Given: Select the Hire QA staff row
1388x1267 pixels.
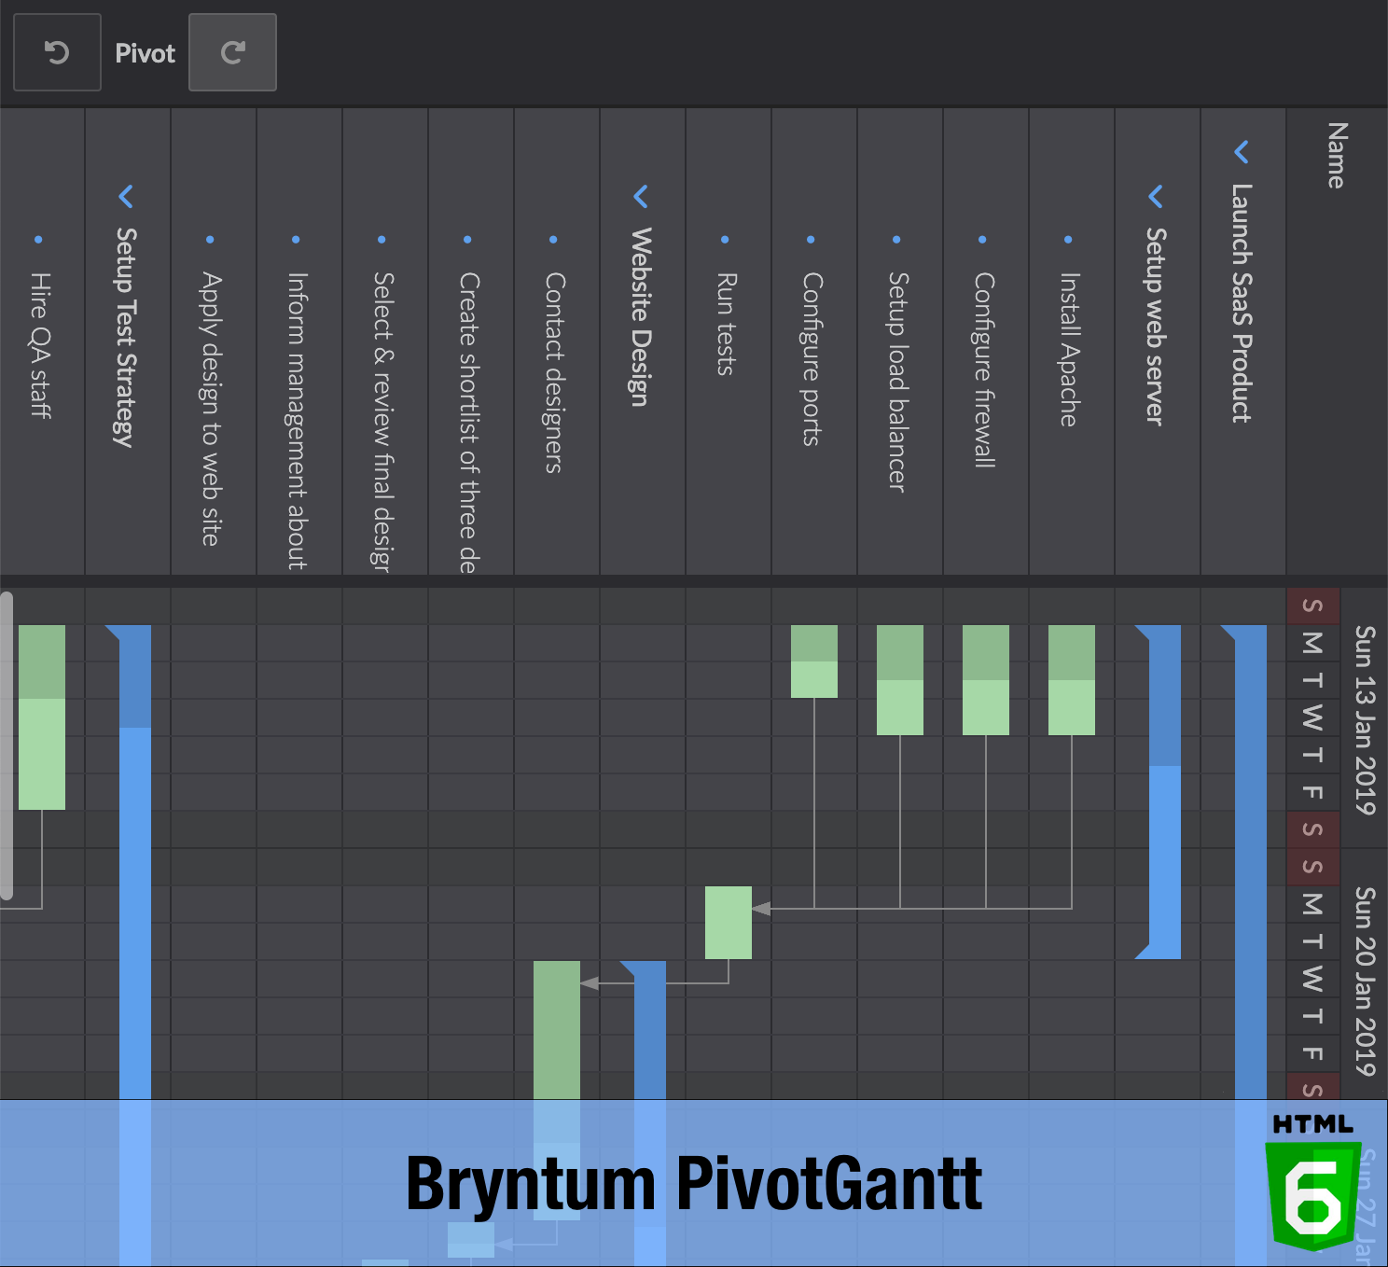Looking at the screenshot, I should (42, 341).
